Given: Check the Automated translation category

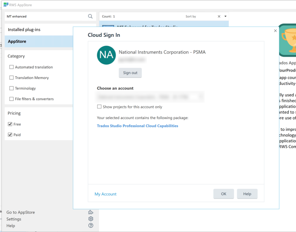Looking at the screenshot, I should point(11,67).
